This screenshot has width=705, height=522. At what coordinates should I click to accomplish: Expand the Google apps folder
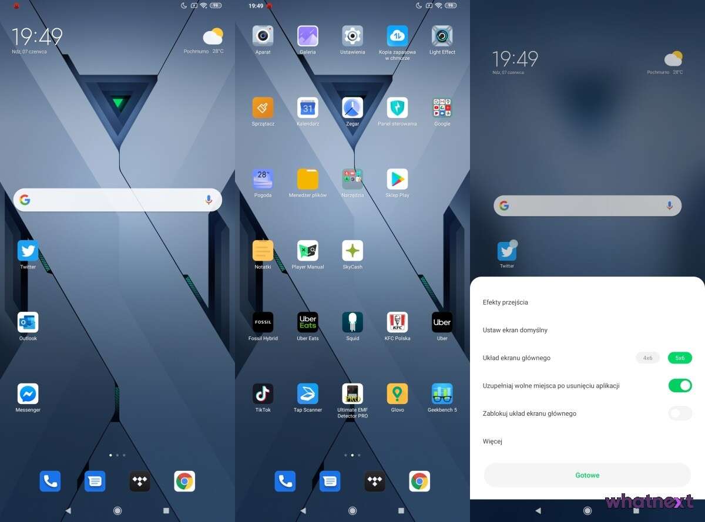tap(442, 108)
